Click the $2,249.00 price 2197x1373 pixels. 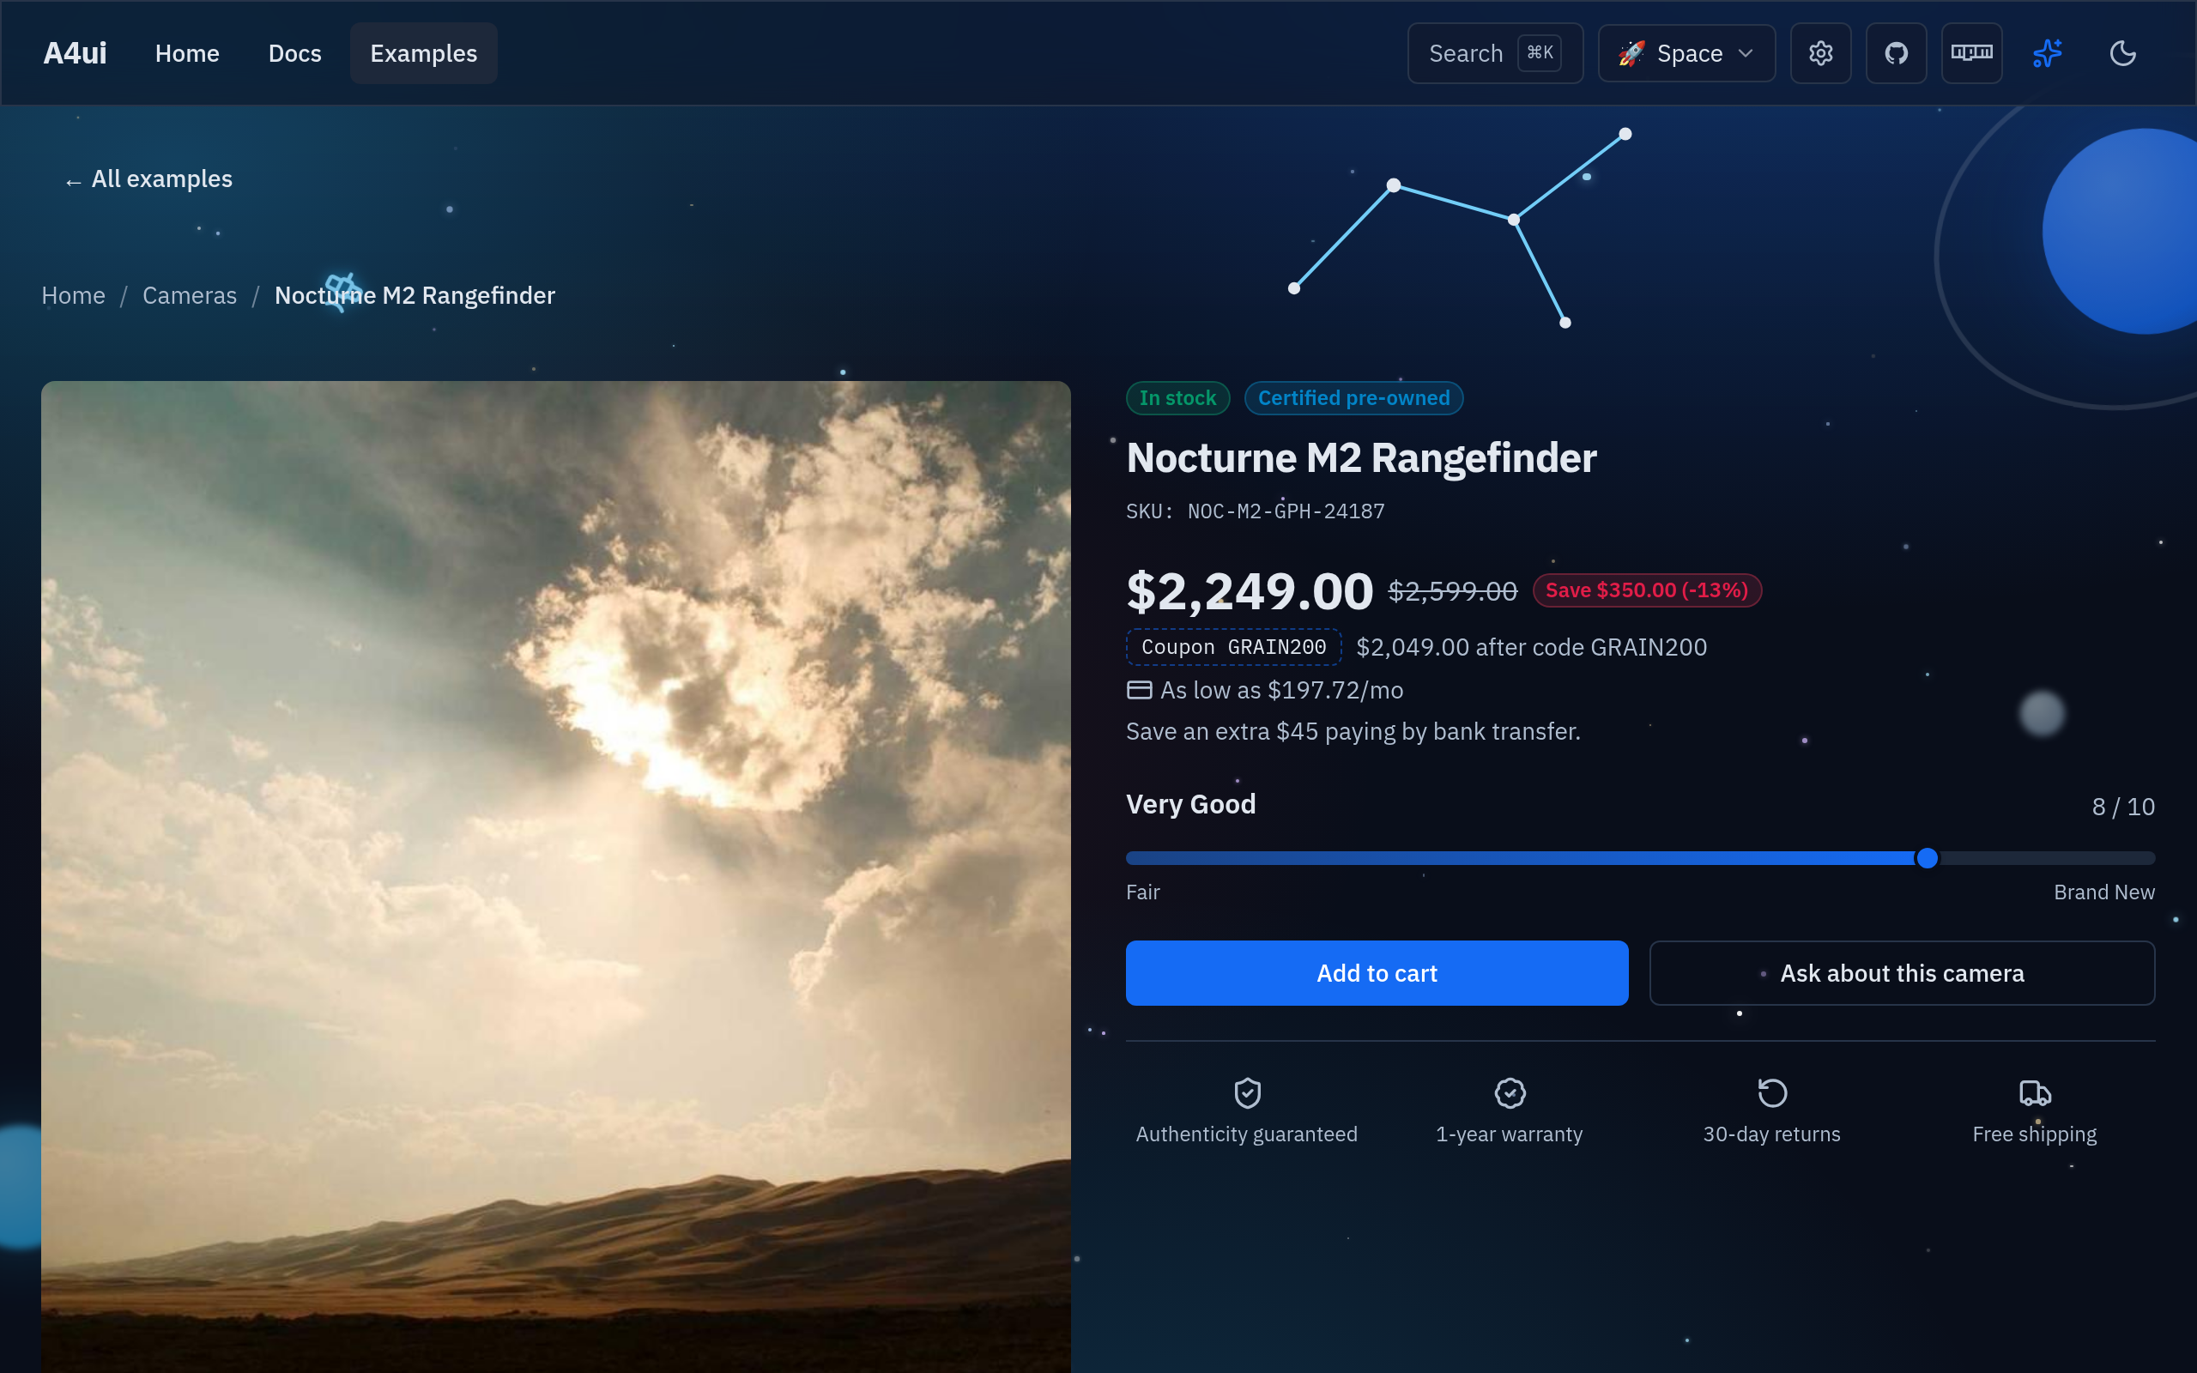(1250, 591)
